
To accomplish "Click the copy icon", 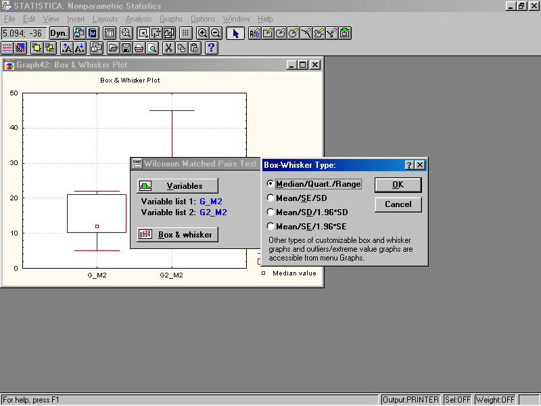I will coord(182,48).
